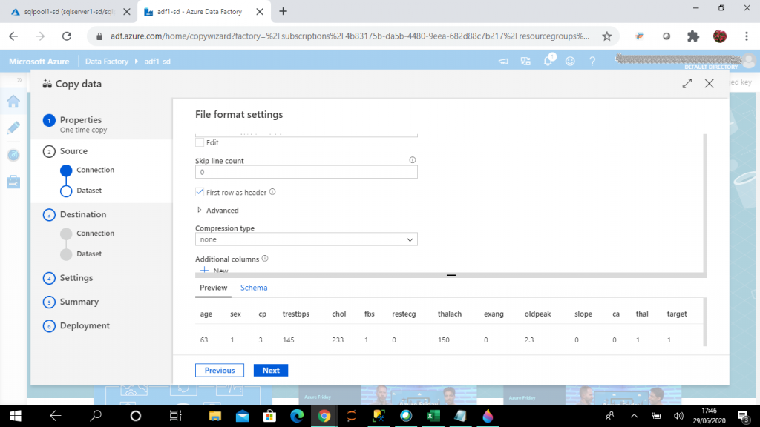This screenshot has height=427, width=760.
Task: Click the Previous button
Action: pos(220,371)
